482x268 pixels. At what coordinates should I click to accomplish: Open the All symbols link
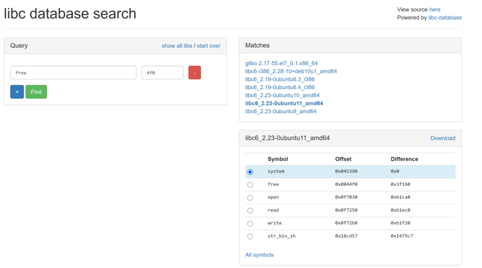[x=259, y=255]
